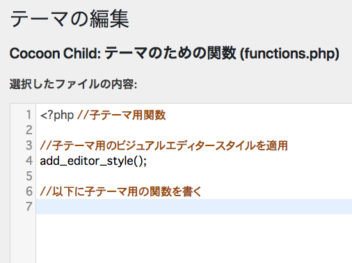The height and width of the screenshot is (263, 352).
Task: Place cursor in empty line 5
Action: pos(194,176)
